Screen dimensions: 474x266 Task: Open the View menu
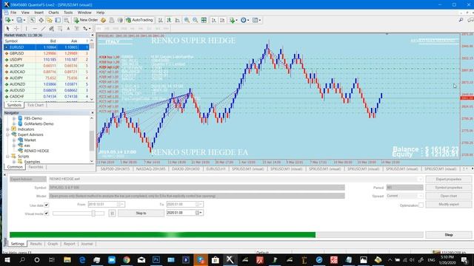[x=25, y=13]
